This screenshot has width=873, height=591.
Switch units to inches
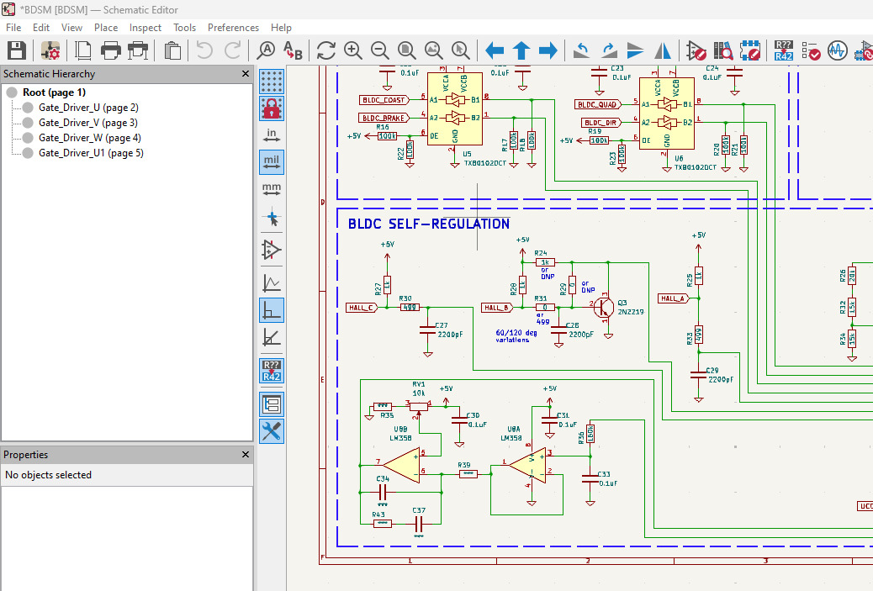272,135
